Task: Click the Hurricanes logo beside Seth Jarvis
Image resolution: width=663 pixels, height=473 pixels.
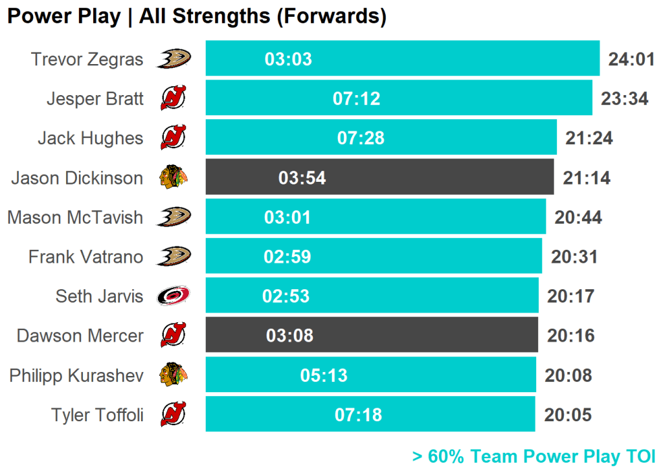Action: point(174,296)
